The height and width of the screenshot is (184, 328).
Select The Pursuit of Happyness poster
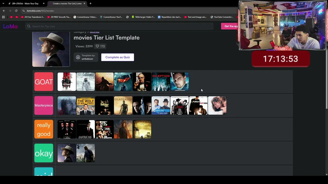[x=199, y=106]
